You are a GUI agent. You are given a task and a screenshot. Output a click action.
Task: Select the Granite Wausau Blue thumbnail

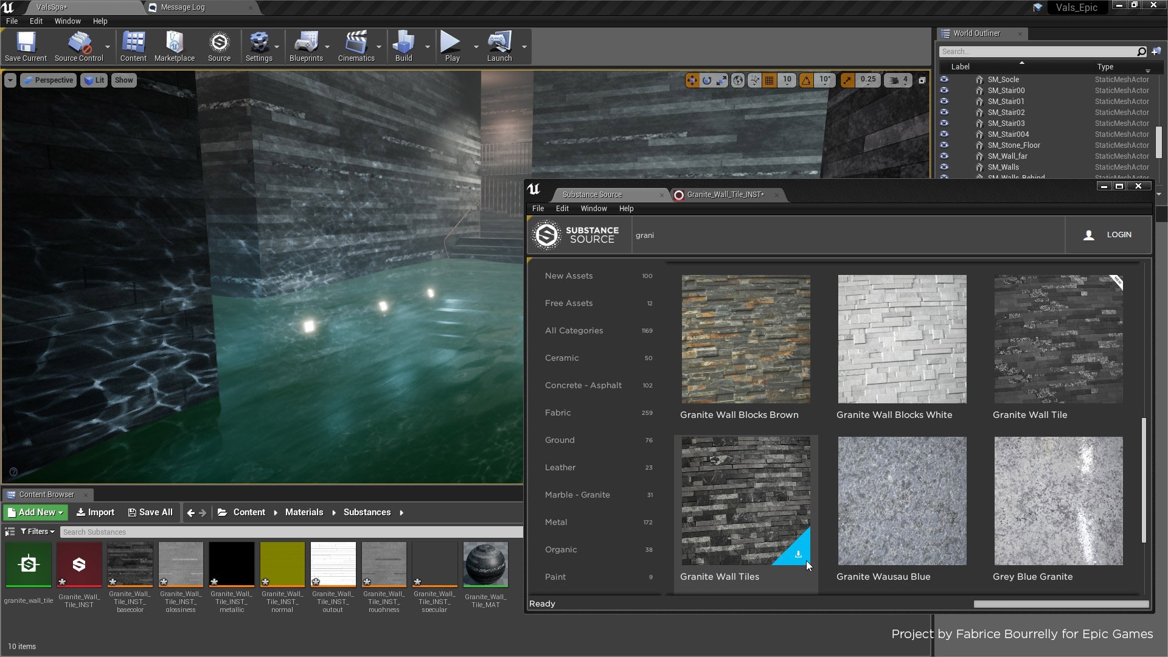pos(902,500)
